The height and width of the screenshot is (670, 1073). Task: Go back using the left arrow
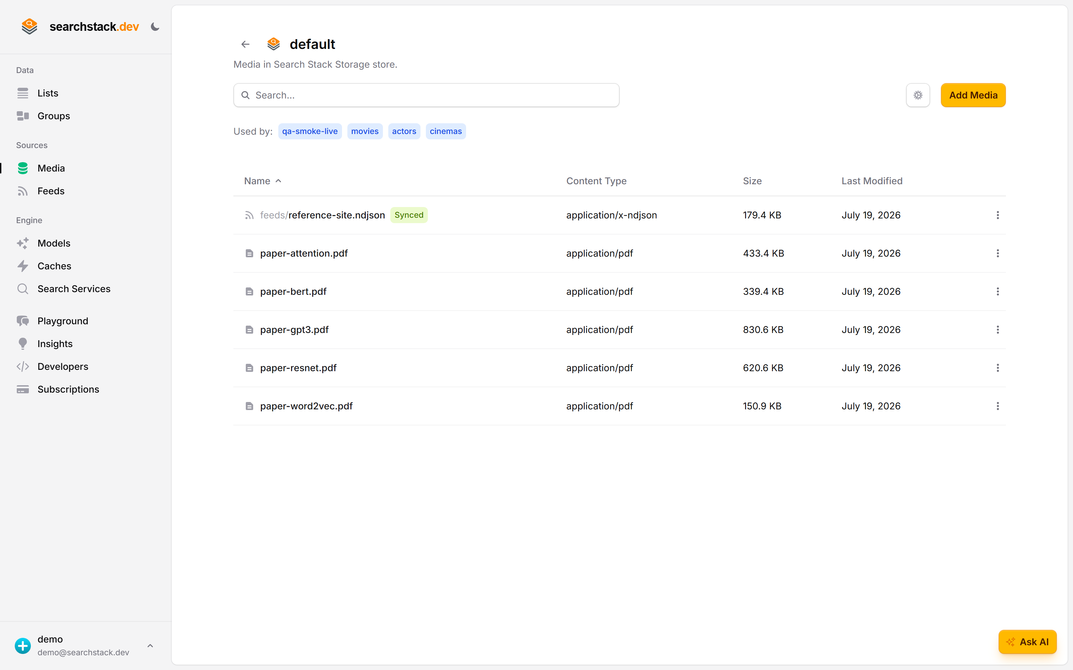tap(245, 44)
